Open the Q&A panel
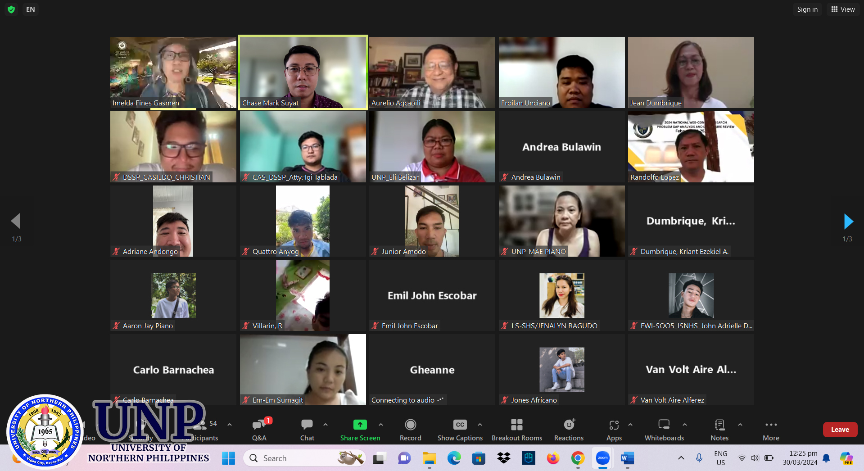This screenshot has width=864, height=471. pyautogui.click(x=259, y=430)
